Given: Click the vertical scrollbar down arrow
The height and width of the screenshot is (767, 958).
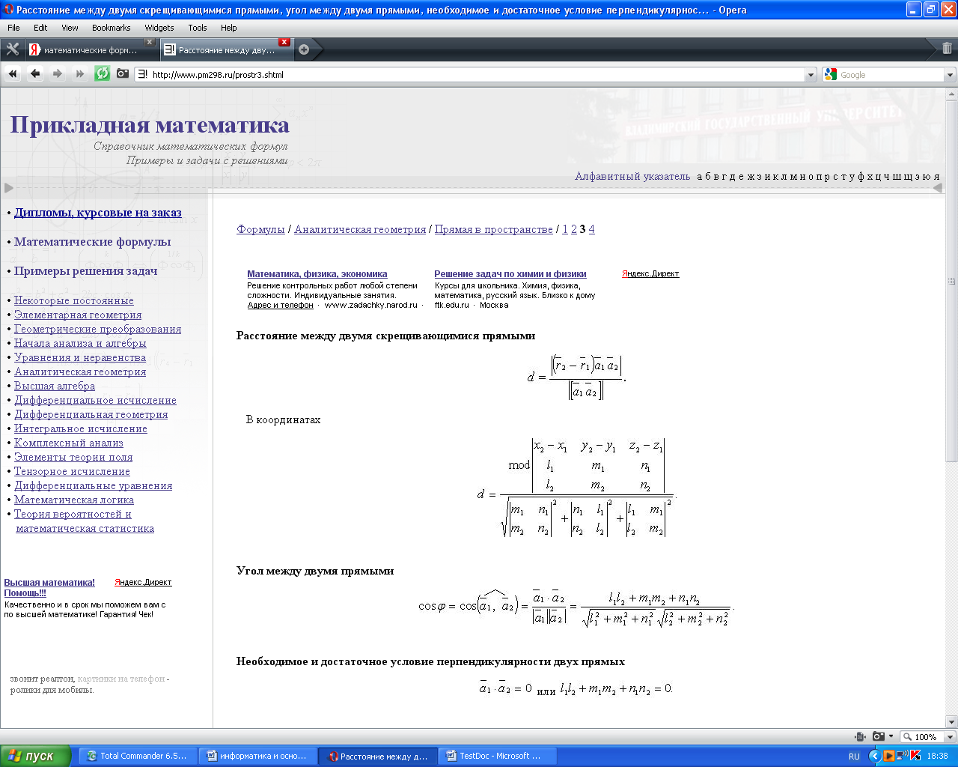Looking at the screenshot, I should 951,722.
